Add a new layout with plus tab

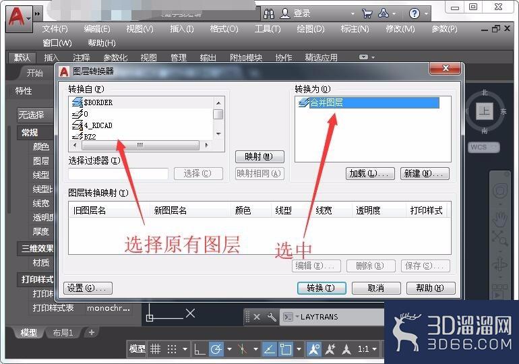point(92,332)
